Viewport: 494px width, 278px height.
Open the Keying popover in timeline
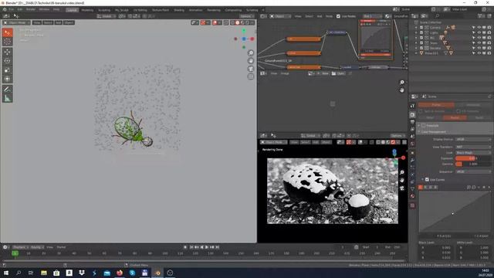tap(37, 247)
